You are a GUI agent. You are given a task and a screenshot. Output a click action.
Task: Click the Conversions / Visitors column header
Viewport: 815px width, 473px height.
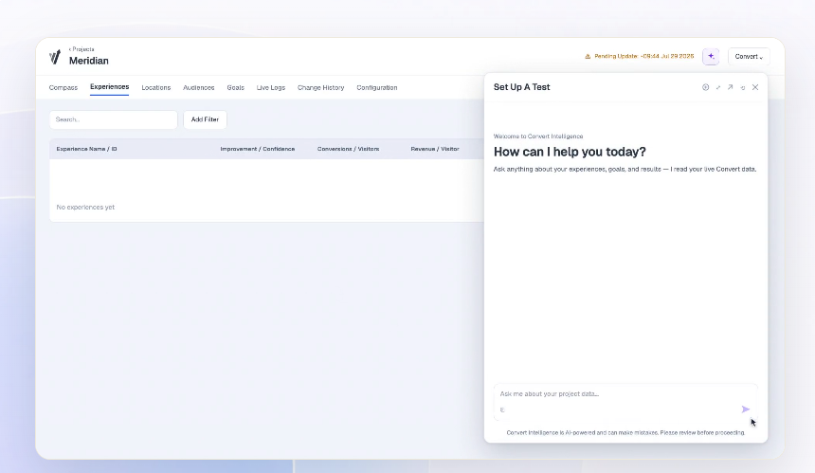pyautogui.click(x=348, y=149)
